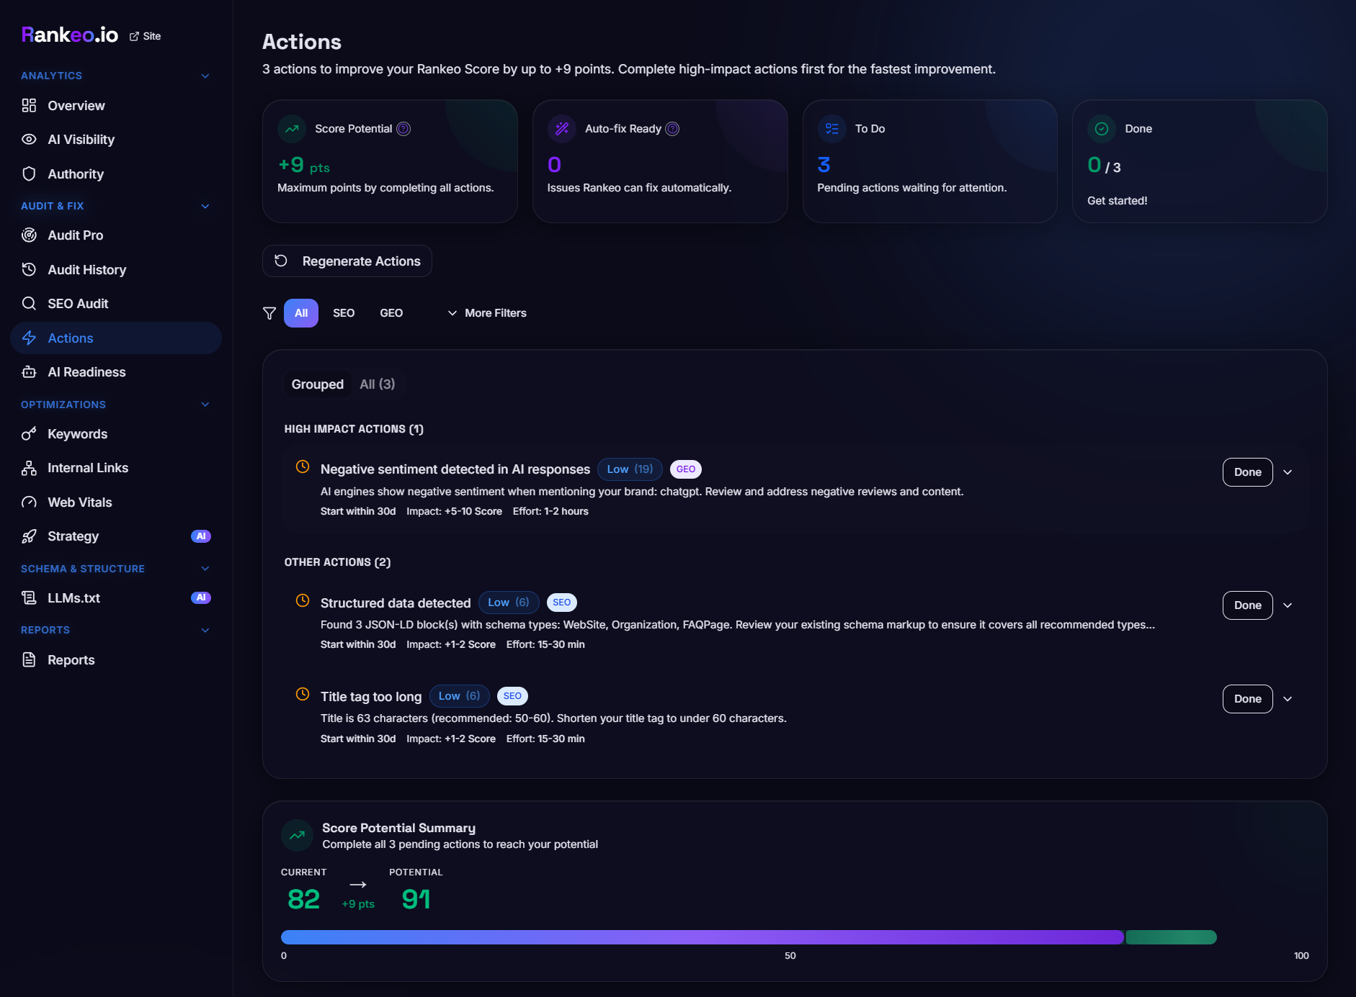Viewport: 1356px width, 997px height.
Task: Mark Title tag too long as Done
Action: pos(1247,699)
